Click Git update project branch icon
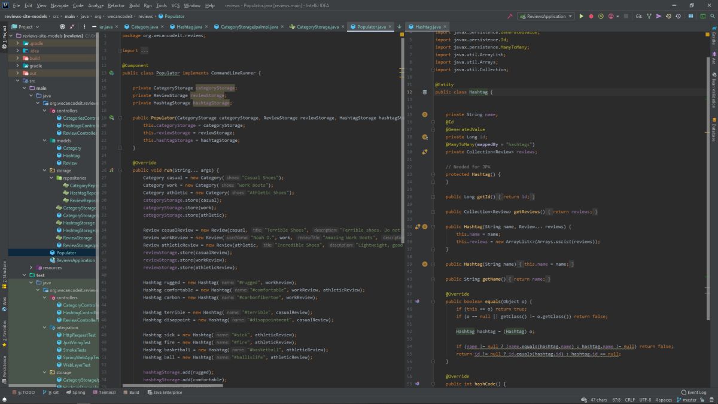 point(649,17)
